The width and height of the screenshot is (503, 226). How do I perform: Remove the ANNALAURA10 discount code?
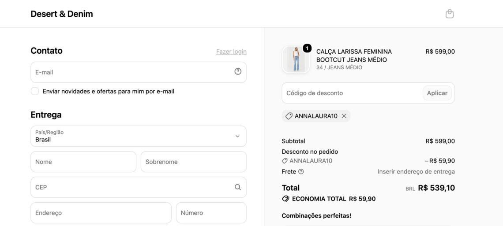[344, 116]
